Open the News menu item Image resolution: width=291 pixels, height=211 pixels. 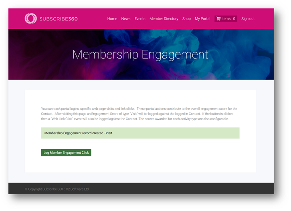click(x=126, y=19)
